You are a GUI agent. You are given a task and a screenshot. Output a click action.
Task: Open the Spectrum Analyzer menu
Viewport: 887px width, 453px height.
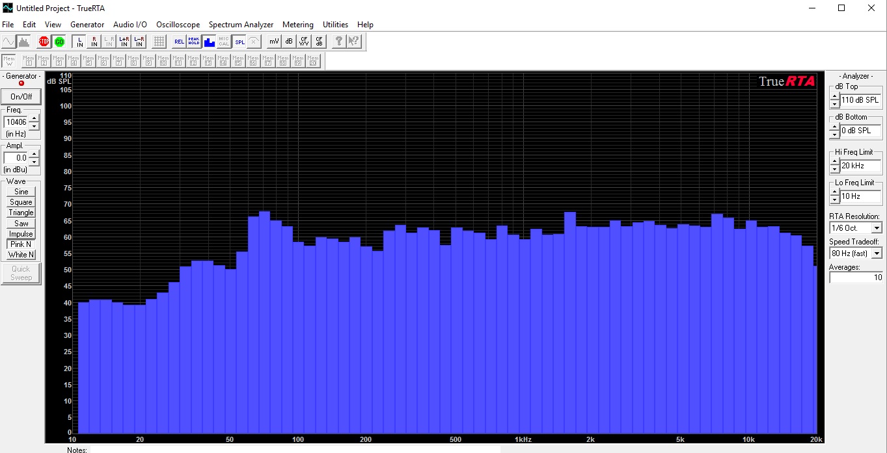coord(241,25)
